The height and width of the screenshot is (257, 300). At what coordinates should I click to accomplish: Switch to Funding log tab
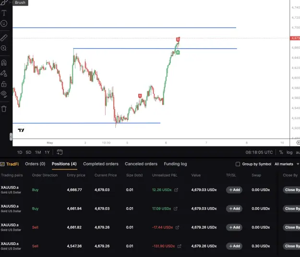tap(175, 164)
